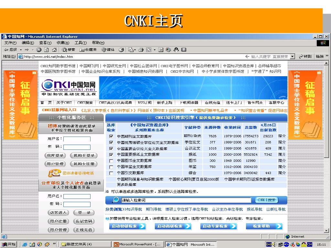Image resolution: width=331 pixels, height=248 pixels.
Task: Expand the Edit button dropdown arrow
Action: click(x=155, y=50)
